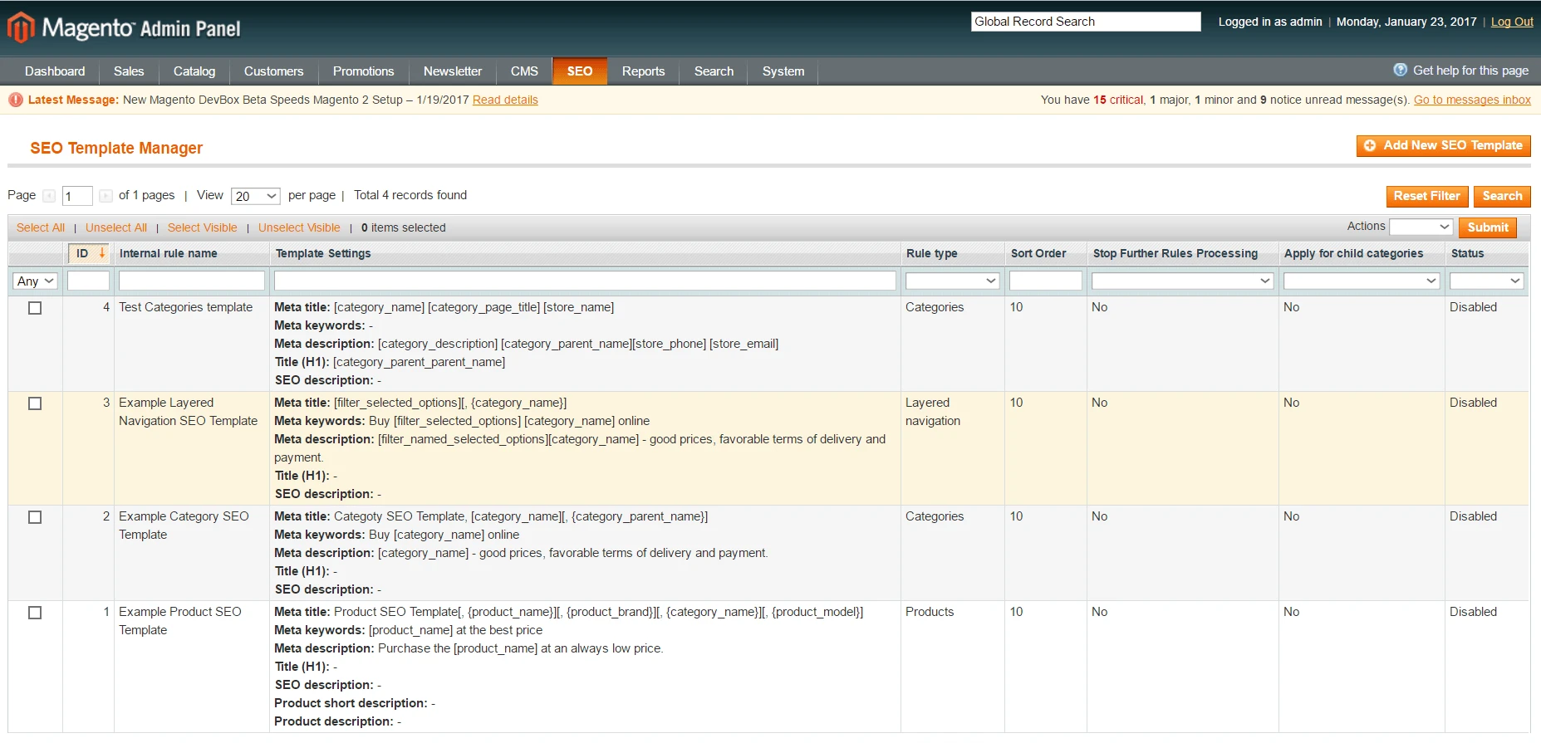
Task: Open the Promotions menu
Action: tap(364, 71)
